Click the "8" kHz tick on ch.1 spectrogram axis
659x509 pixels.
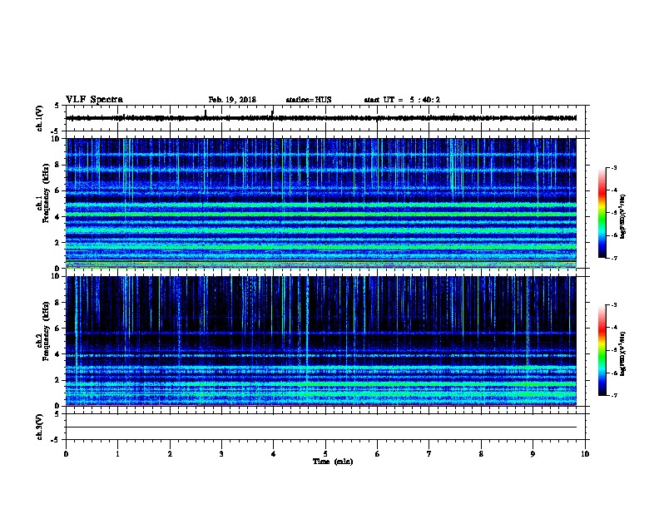[57, 165]
